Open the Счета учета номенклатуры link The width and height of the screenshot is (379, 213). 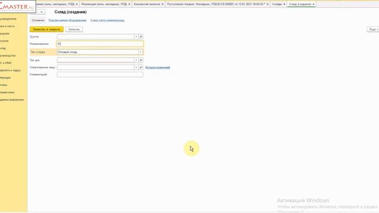click(x=107, y=21)
